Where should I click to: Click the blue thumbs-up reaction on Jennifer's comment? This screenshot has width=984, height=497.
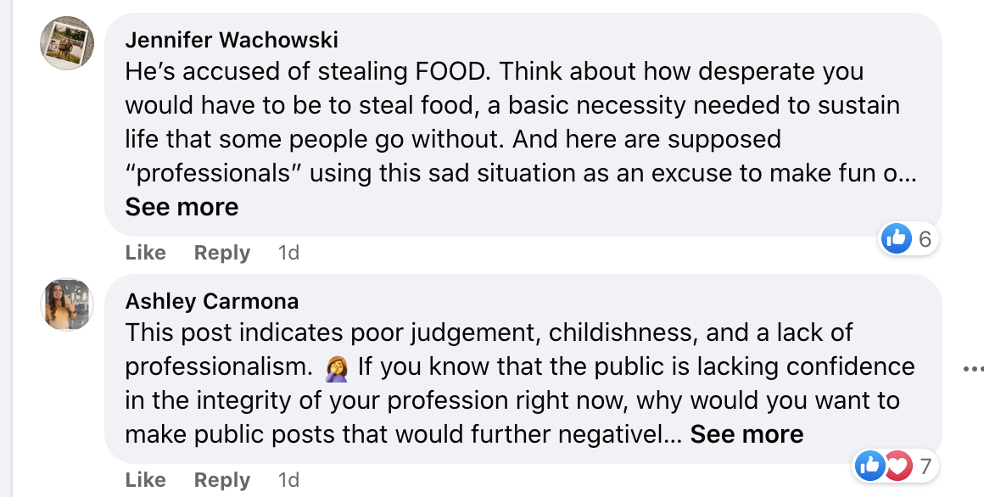(x=897, y=239)
